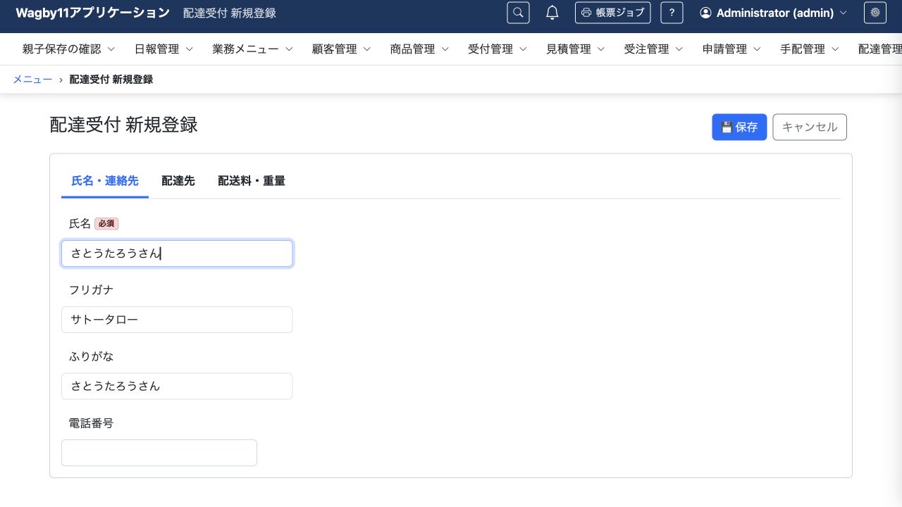Switch to the 配達先 tab
Image resolution: width=902 pixels, height=507 pixels.
tap(178, 181)
